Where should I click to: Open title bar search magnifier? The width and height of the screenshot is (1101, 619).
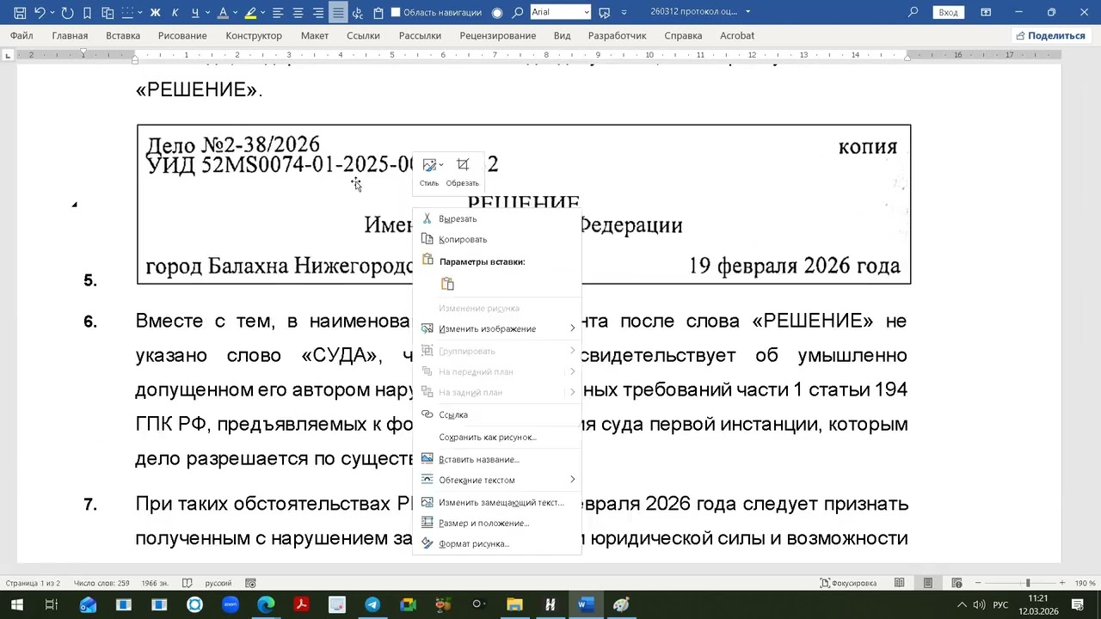(913, 12)
